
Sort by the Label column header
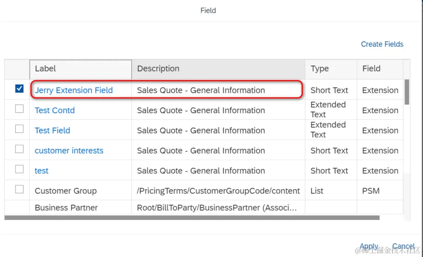80,69
